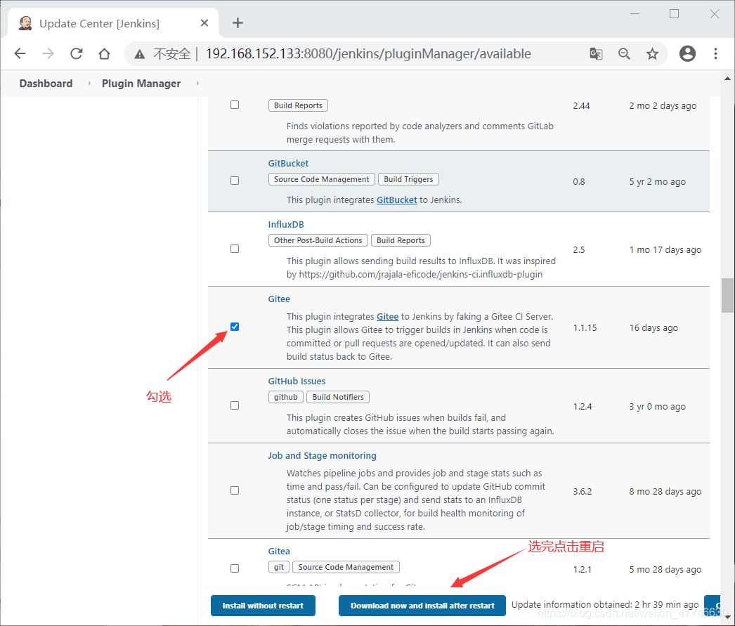Open Job and Stage monitoring plugin link

[x=322, y=456]
